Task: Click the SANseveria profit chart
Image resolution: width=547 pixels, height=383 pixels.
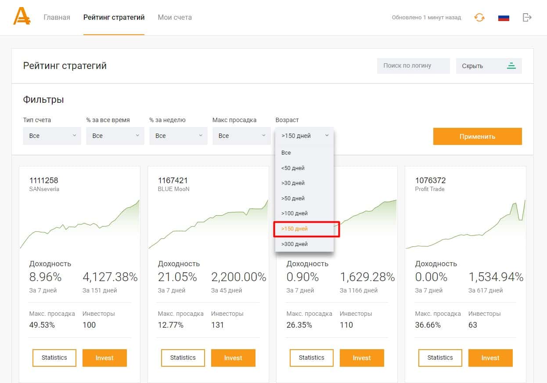Action: (x=79, y=225)
